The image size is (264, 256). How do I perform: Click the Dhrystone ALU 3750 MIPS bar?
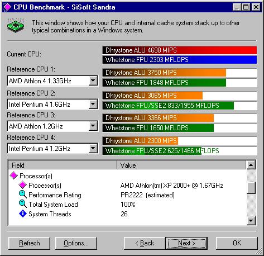pyautogui.click(x=180, y=73)
